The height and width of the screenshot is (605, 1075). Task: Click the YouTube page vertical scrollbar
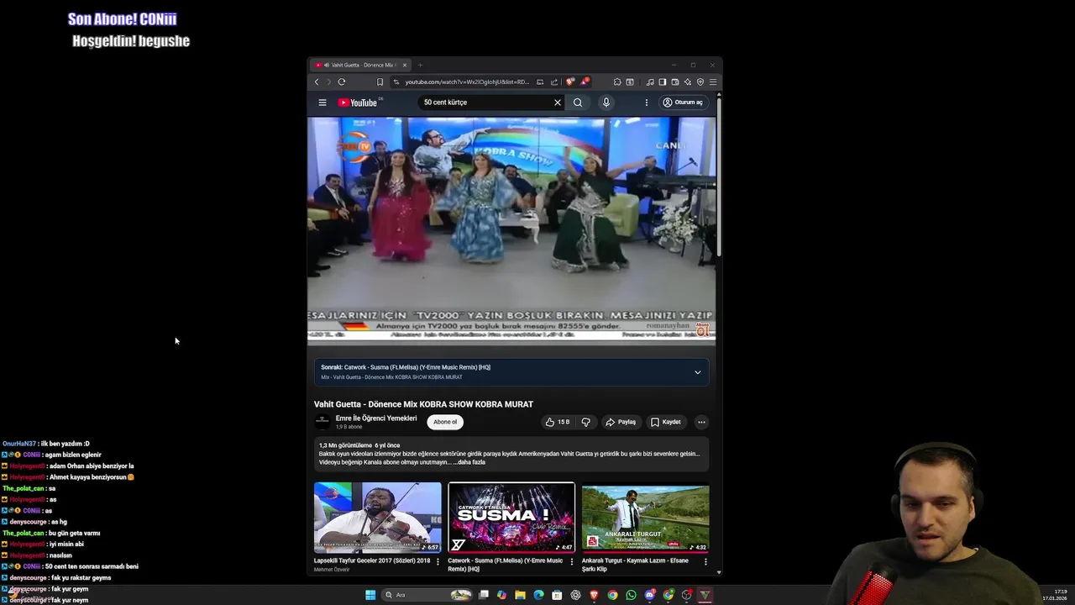coord(719,176)
